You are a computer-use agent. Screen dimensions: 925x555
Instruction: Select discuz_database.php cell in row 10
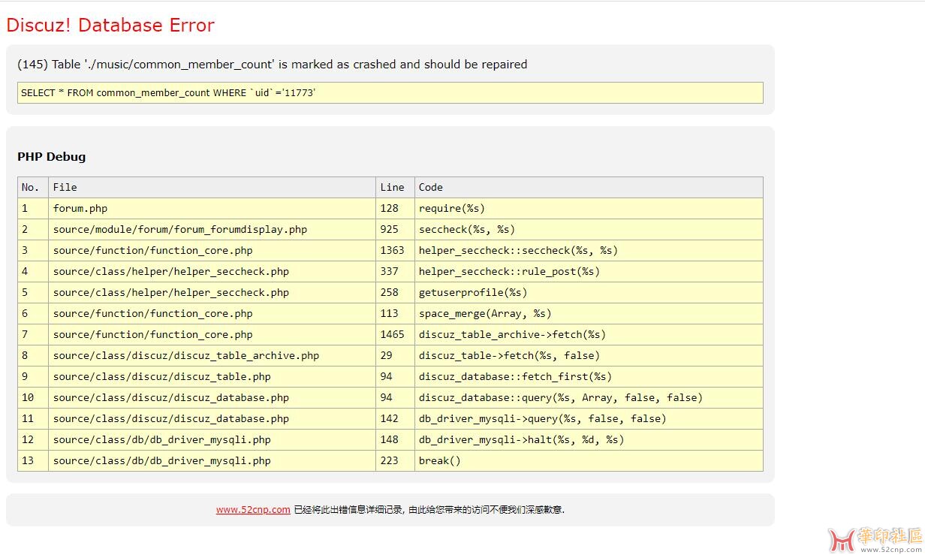(212, 397)
